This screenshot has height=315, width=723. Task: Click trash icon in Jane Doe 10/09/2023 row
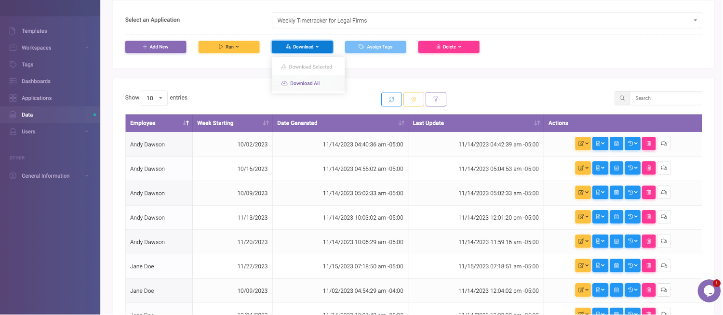649,290
